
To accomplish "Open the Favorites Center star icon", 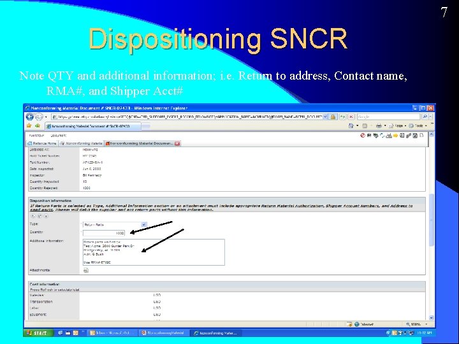I will point(29,125).
